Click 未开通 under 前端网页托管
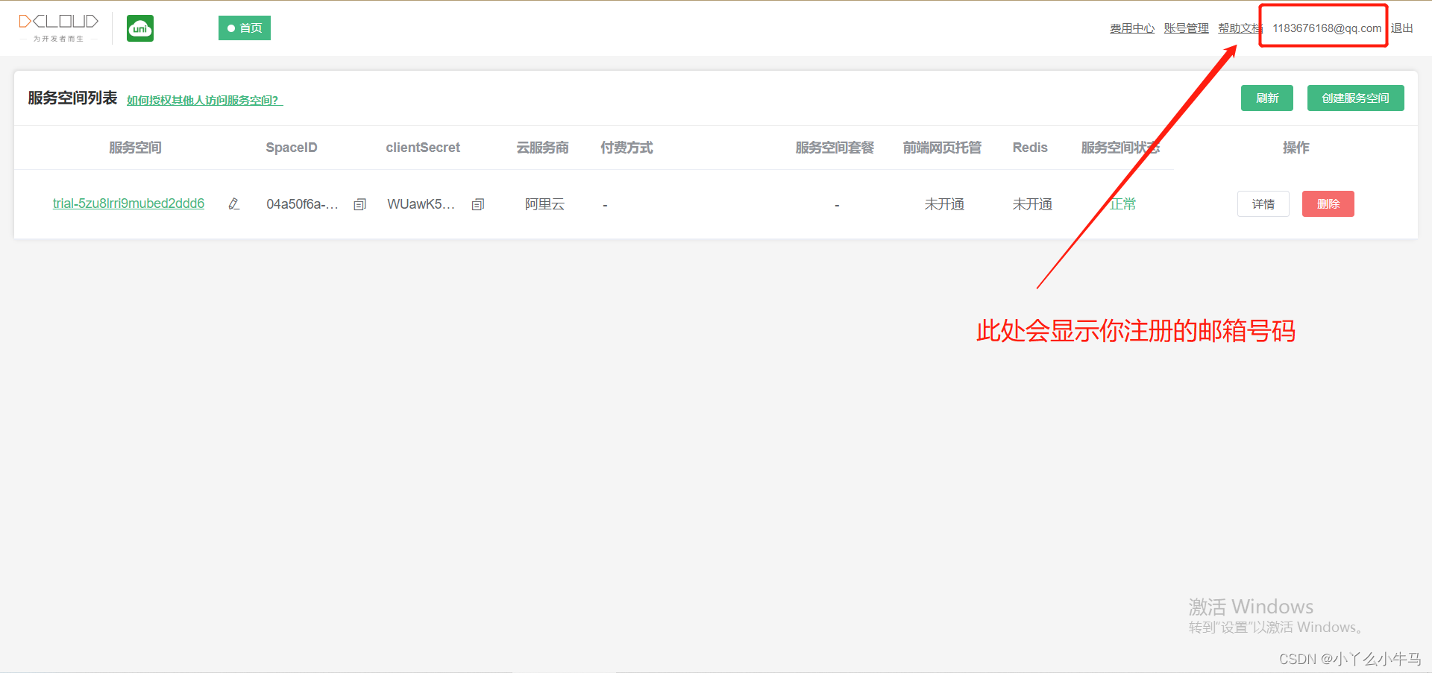Viewport: 1432px width, 673px height. coord(944,204)
